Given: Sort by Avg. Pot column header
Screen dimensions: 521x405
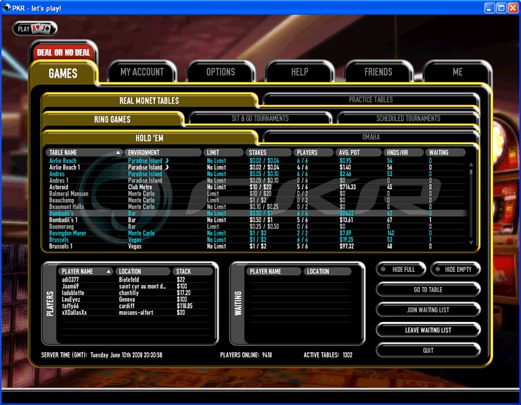Looking at the screenshot, I should 358,153.
